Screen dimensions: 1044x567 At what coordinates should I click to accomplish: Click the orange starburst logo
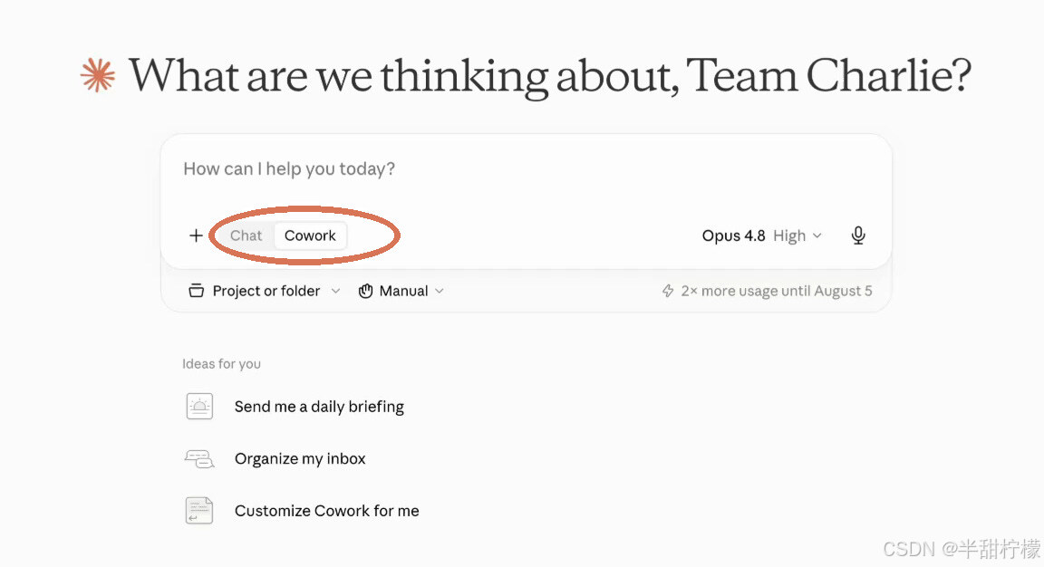tap(98, 75)
